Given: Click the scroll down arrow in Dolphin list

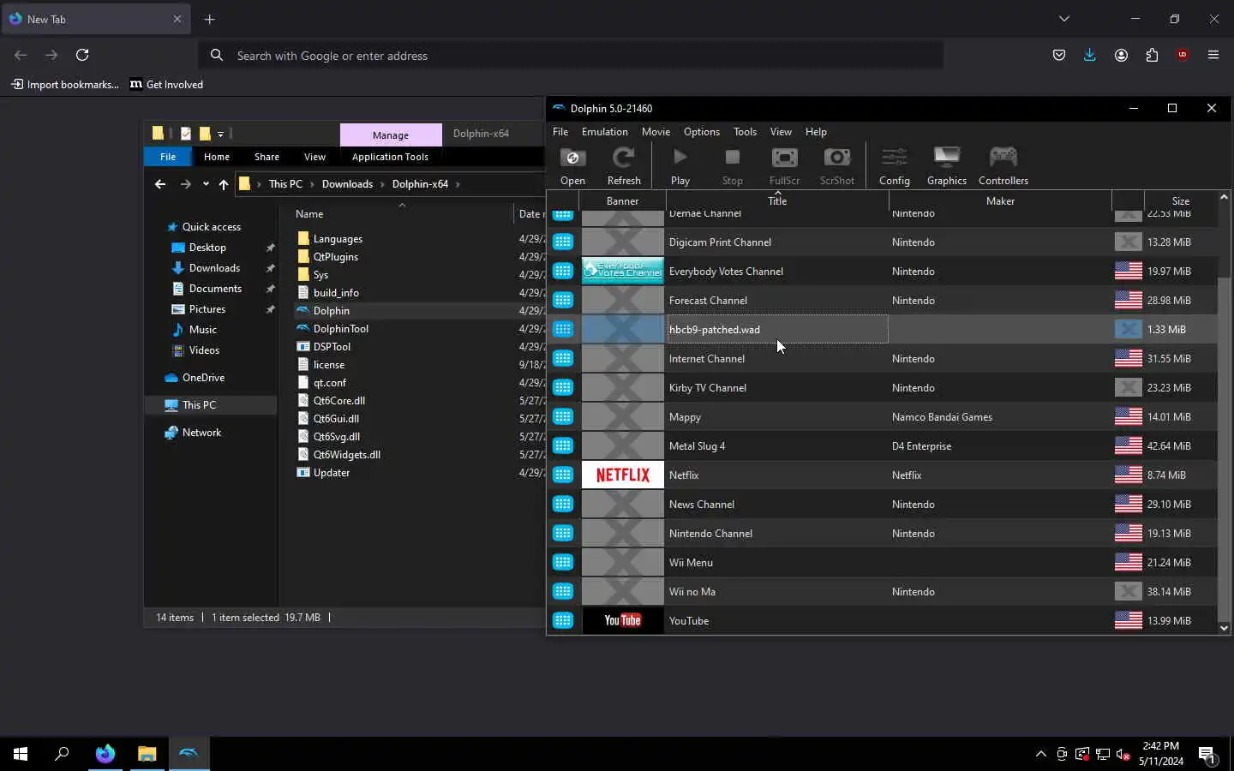Looking at the screenshot, I should pos(1224,628).
